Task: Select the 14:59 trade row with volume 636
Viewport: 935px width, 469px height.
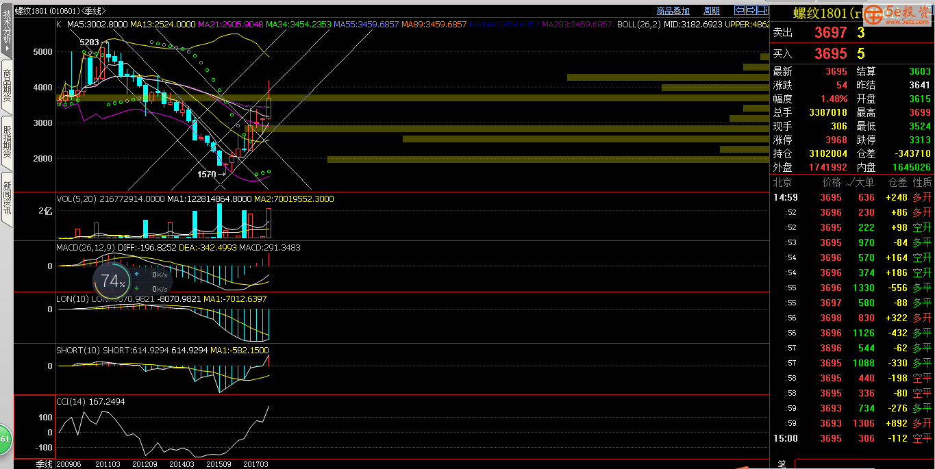Action: tap(852, 198)
